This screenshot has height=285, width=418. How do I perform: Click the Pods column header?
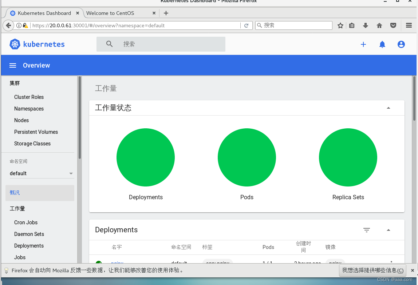pyautogui.click(x=268, y=247)
